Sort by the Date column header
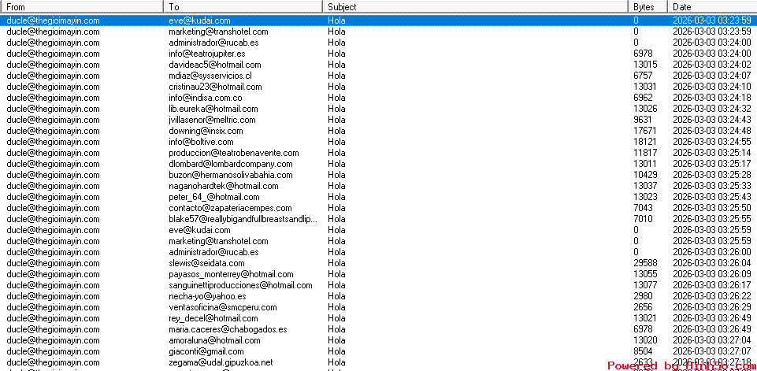Viewport: 757px width, 371px height. [x=712, y=7]
